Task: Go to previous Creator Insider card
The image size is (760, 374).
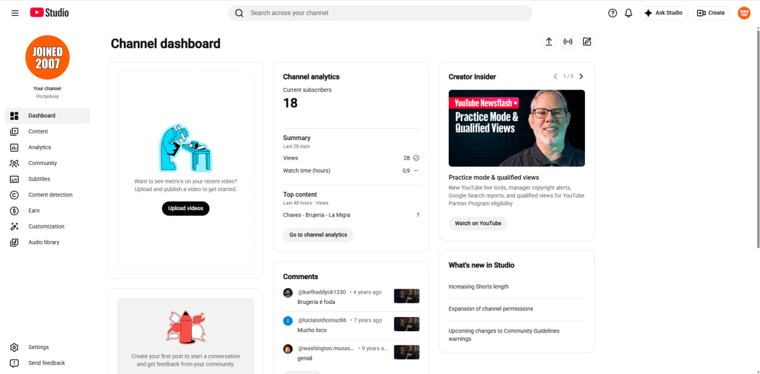Action: click(555, 77)
